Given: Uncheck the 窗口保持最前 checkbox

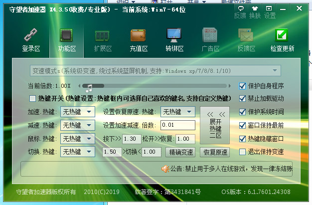Looking at the screenshot, I should click(x=242, y=125).
